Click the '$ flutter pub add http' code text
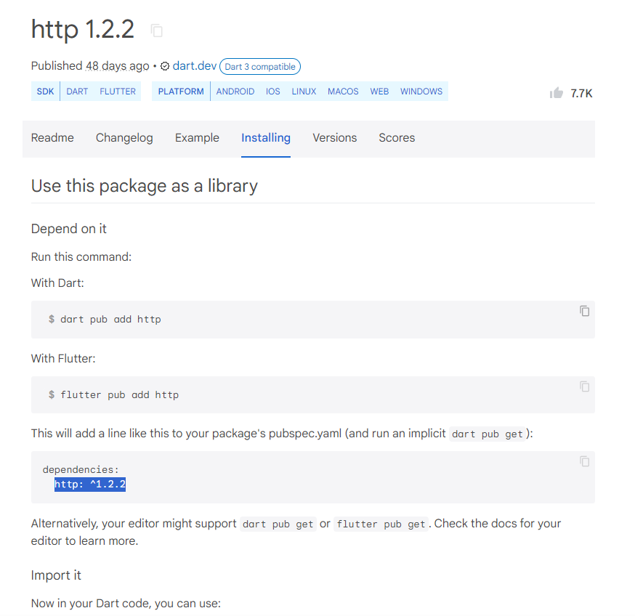The height and width of the screenshot is (616, 635). pos(113,394)
